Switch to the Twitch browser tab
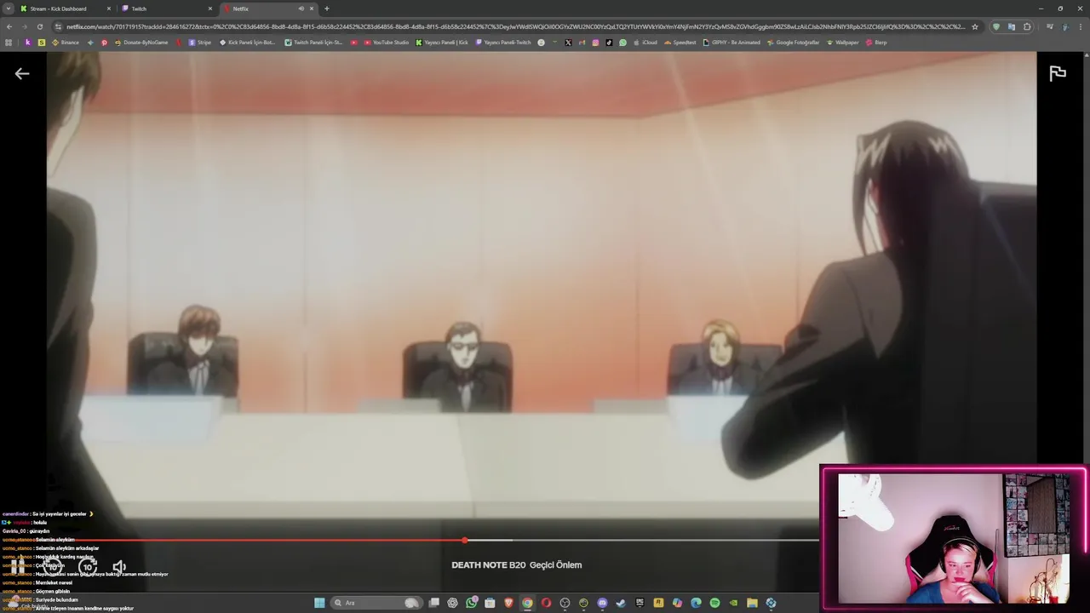Image resolution: width=1090 pixels, height=613 pixels. (166, 9)
